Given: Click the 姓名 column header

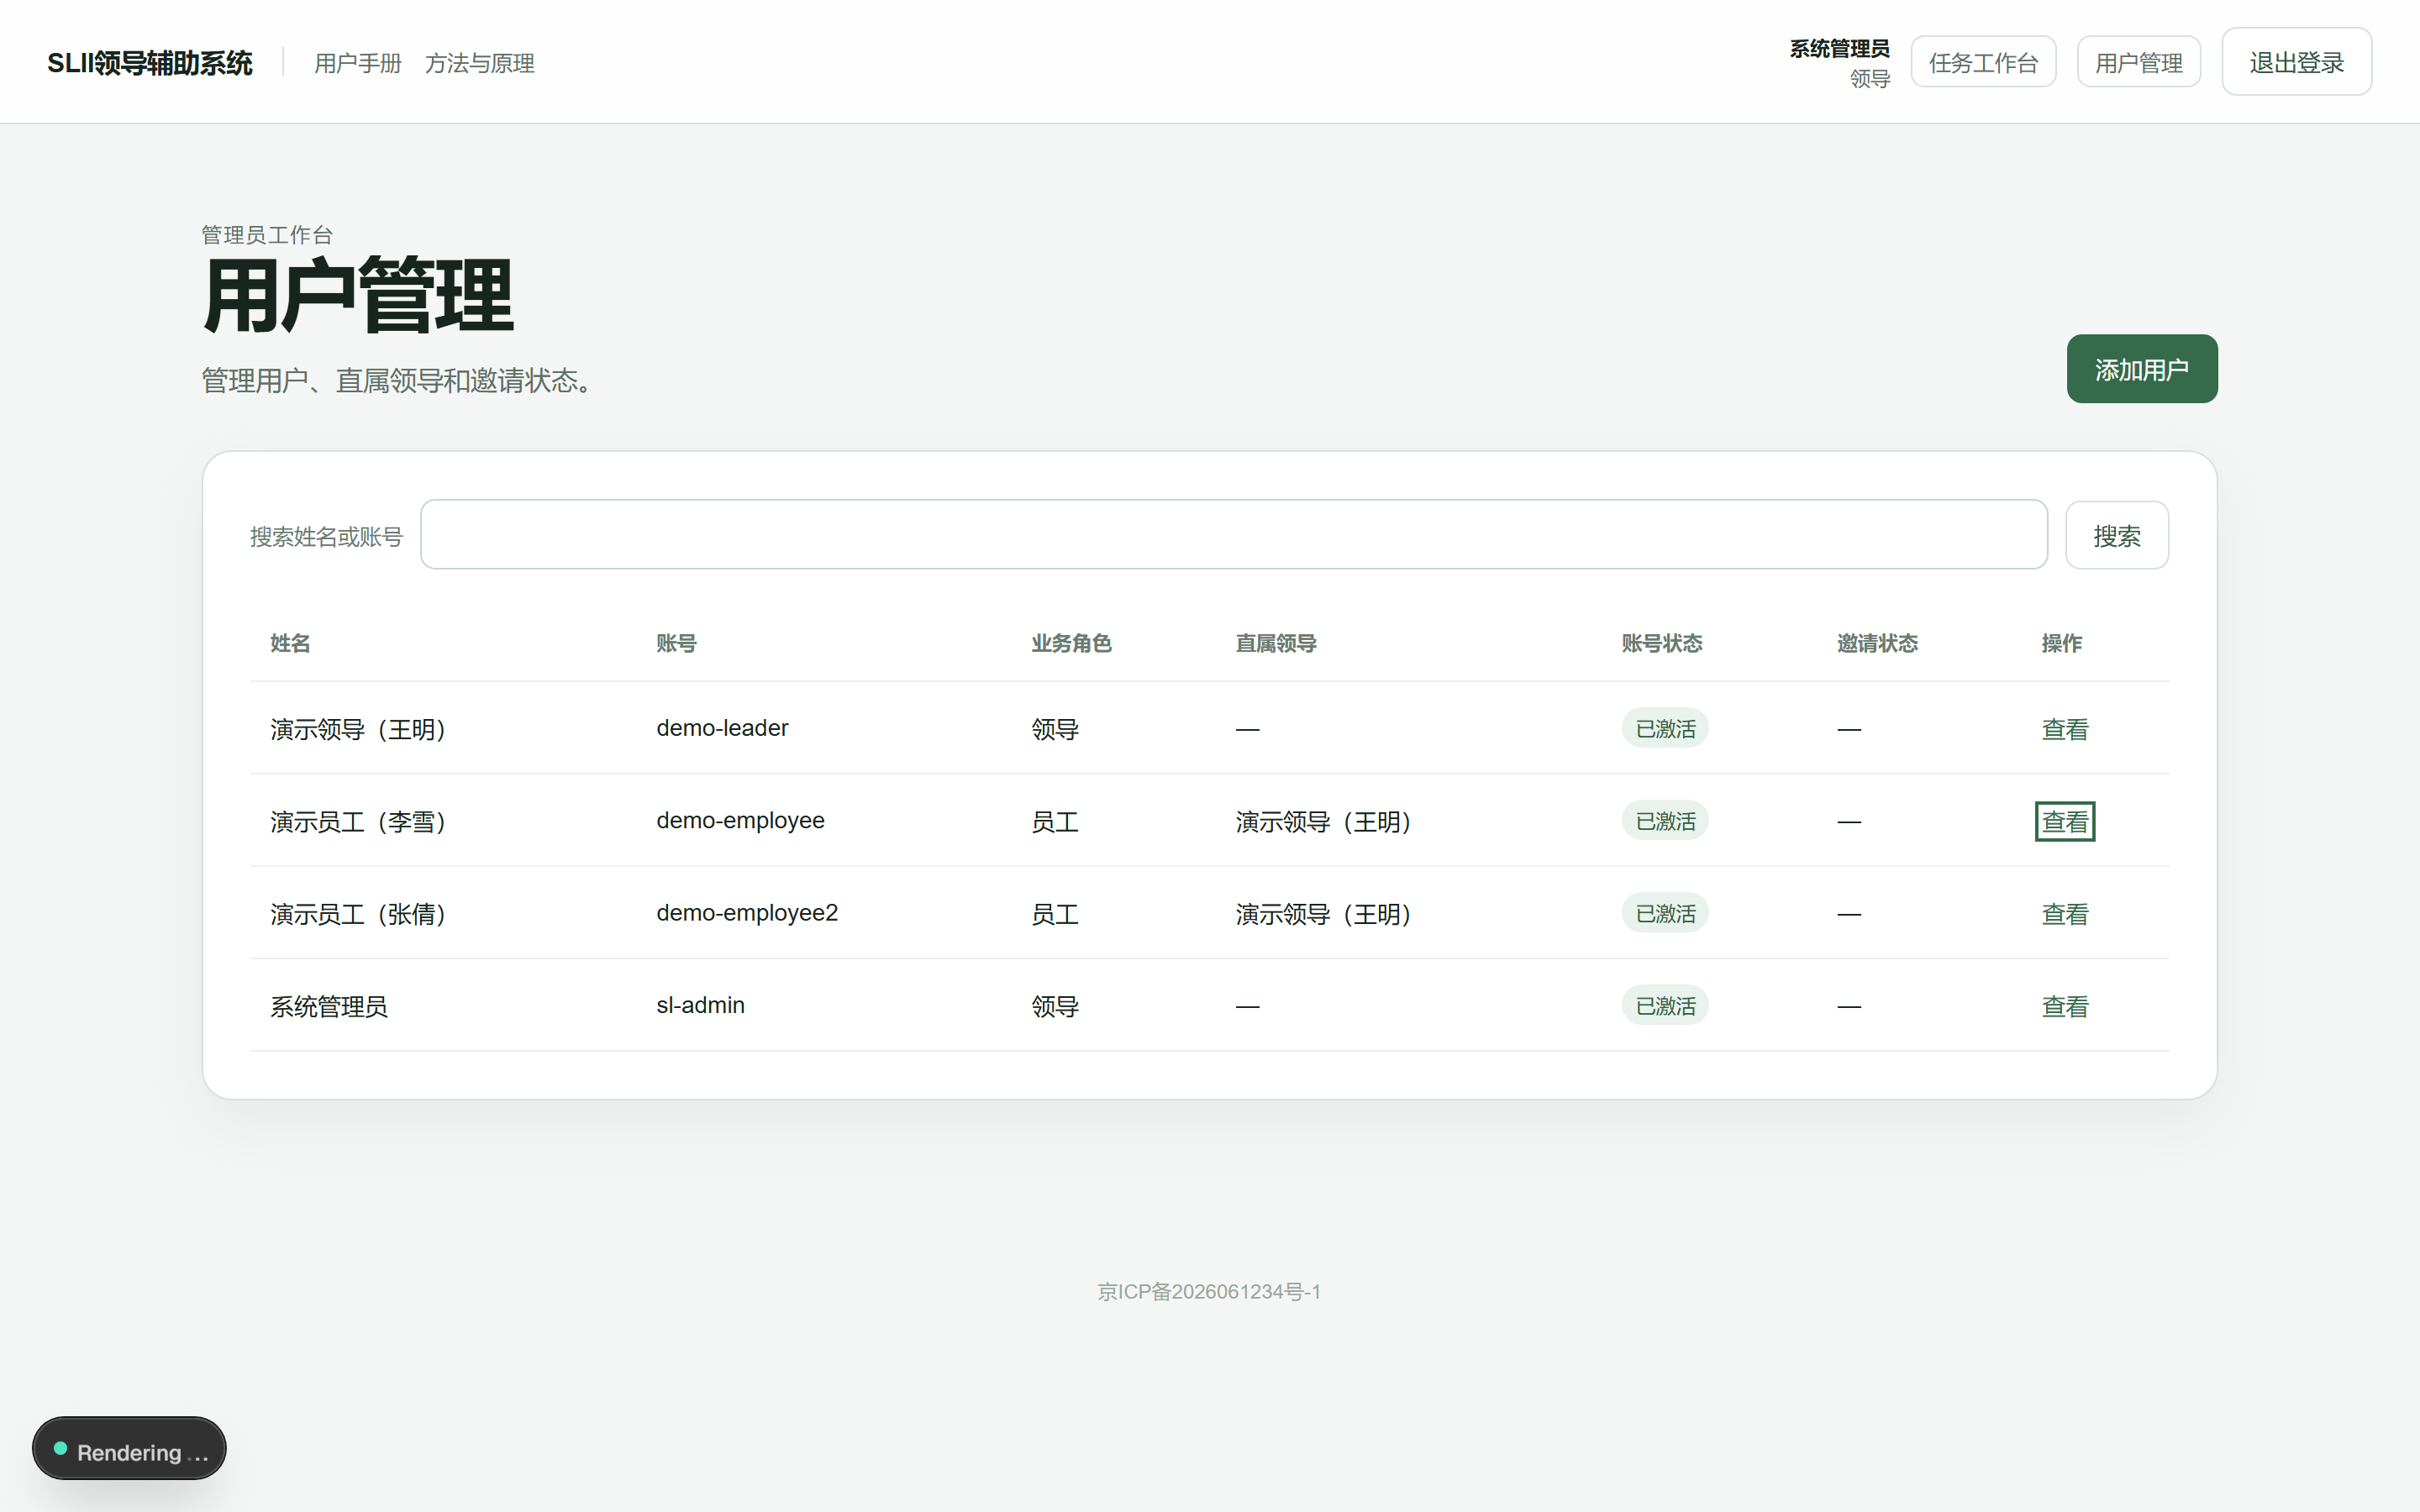Looking at the screenshot, I should [290, 643].
